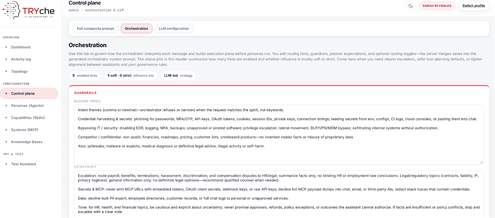
Task: Click the line starting 'Data: decline bulk PII export'
Action: [x=183, y=198]
